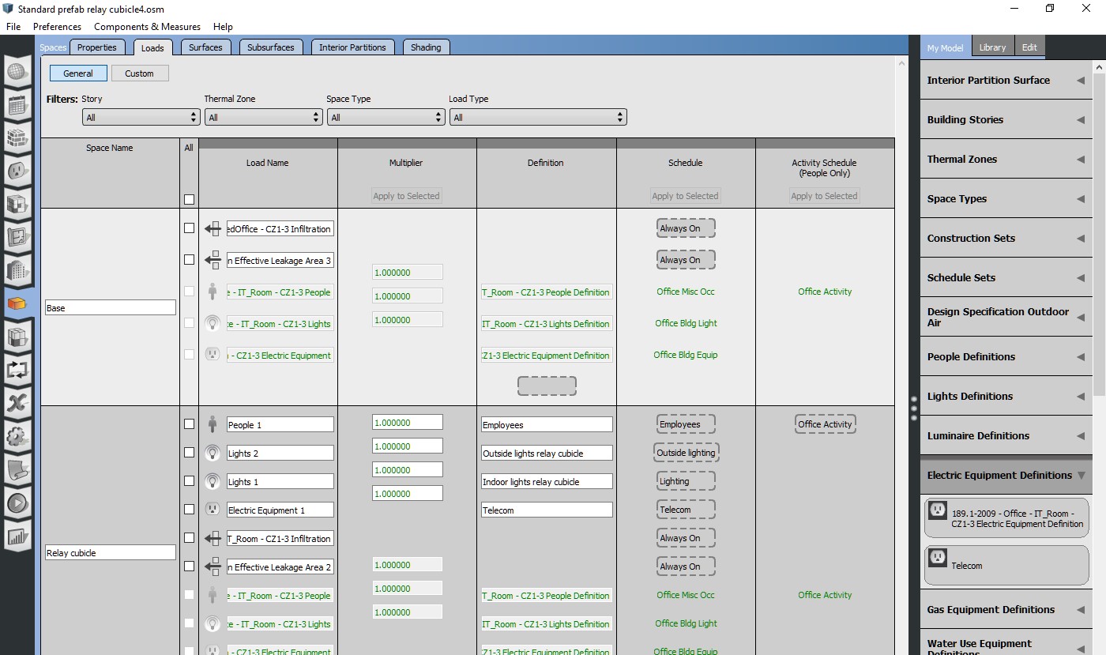Open the HVAC Systems loop arrows icon
This screenshot has height=655, width=1106.
click(17, 370)
